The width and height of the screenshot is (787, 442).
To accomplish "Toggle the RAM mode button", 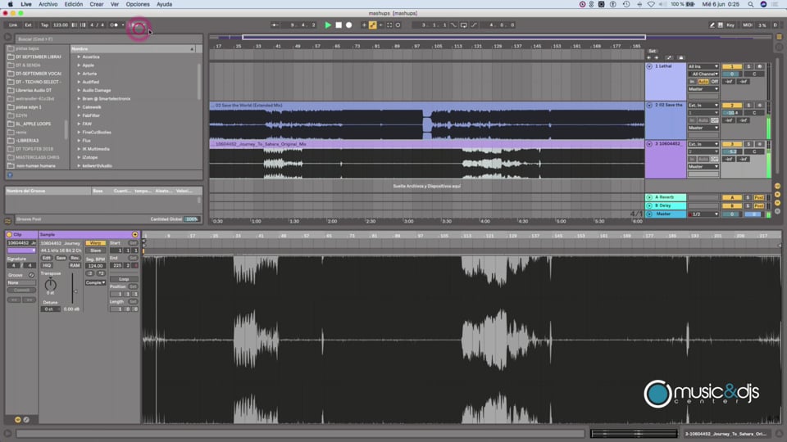I will coord(75,265).
